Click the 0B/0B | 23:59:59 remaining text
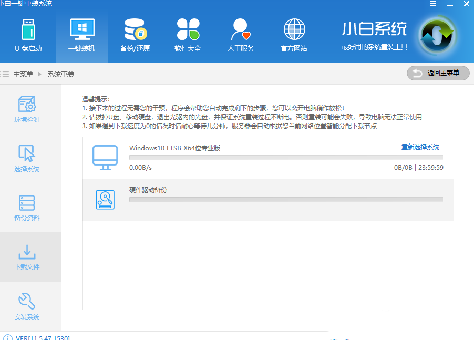The height and width of the screenshot is (340, 474). pyautogui.click(x=419, y=168)
